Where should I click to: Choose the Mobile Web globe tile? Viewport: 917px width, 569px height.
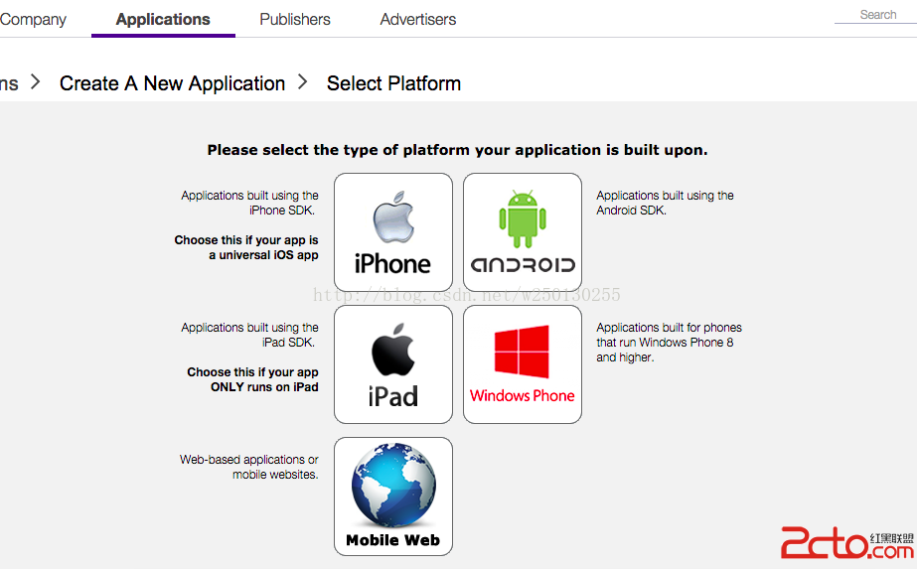[393, 497]
